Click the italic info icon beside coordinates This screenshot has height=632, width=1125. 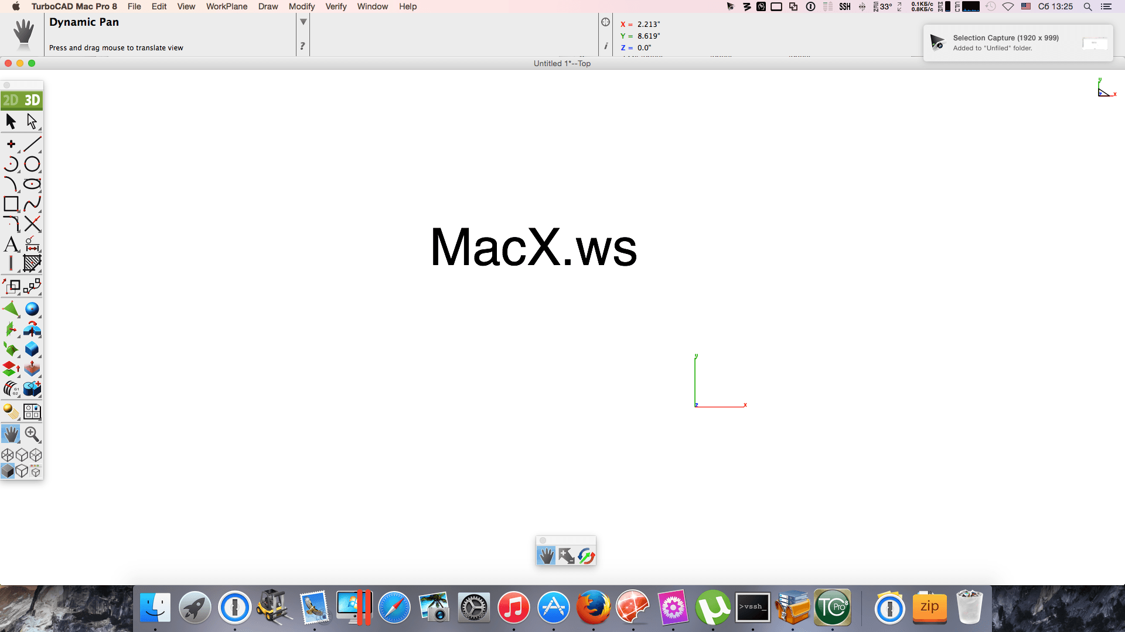tap(606, 46)
